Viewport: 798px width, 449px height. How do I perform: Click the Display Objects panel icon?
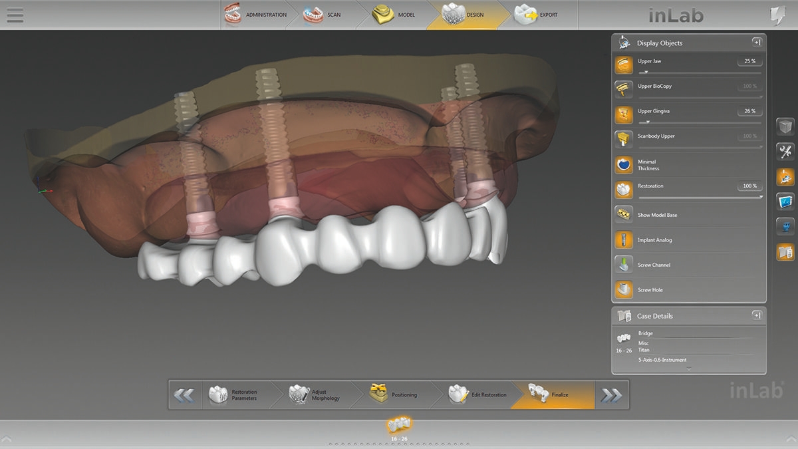624,43
